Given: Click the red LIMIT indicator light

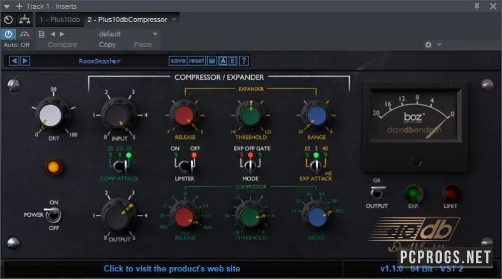Looking at the screenshot, I should (451, 194).
